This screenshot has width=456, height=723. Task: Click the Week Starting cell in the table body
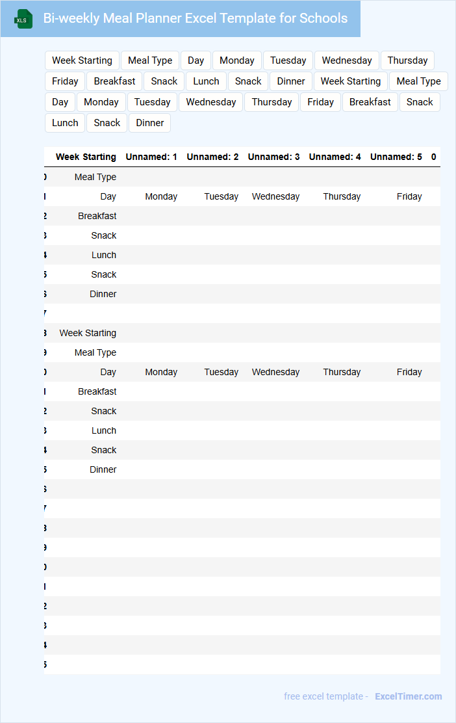pos(88,333)
